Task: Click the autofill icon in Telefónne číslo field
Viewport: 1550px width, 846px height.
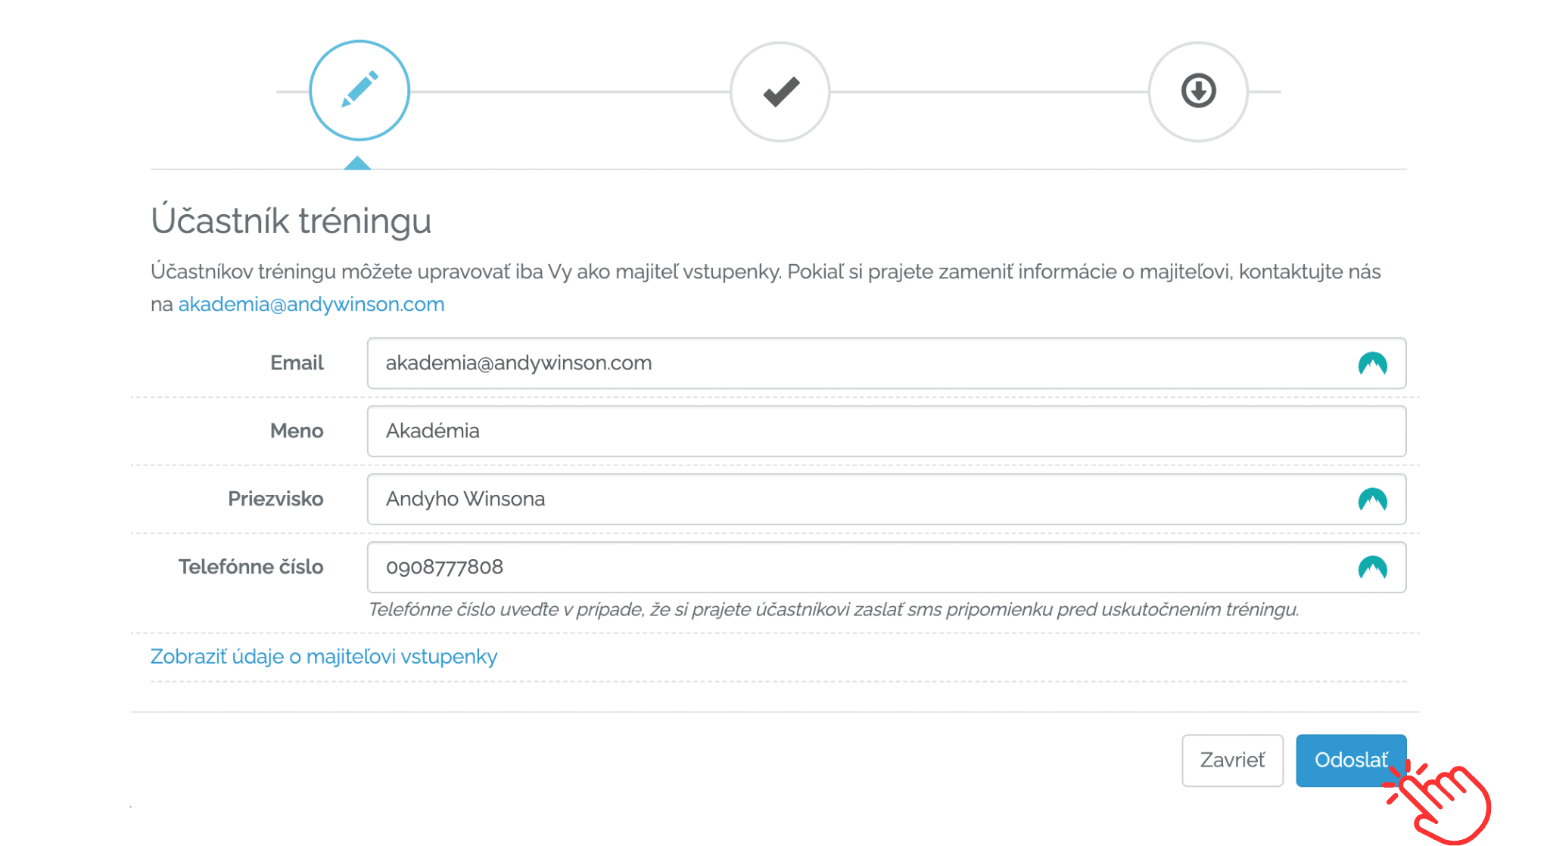Action: 1372,568
